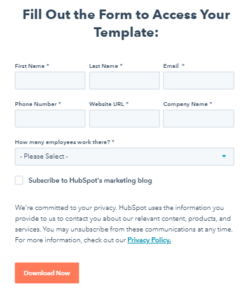Focus the First Name input box
Image resolution: width=248 pixels, height=293 pixels.
pyautogui.click(x=50, y=81)
